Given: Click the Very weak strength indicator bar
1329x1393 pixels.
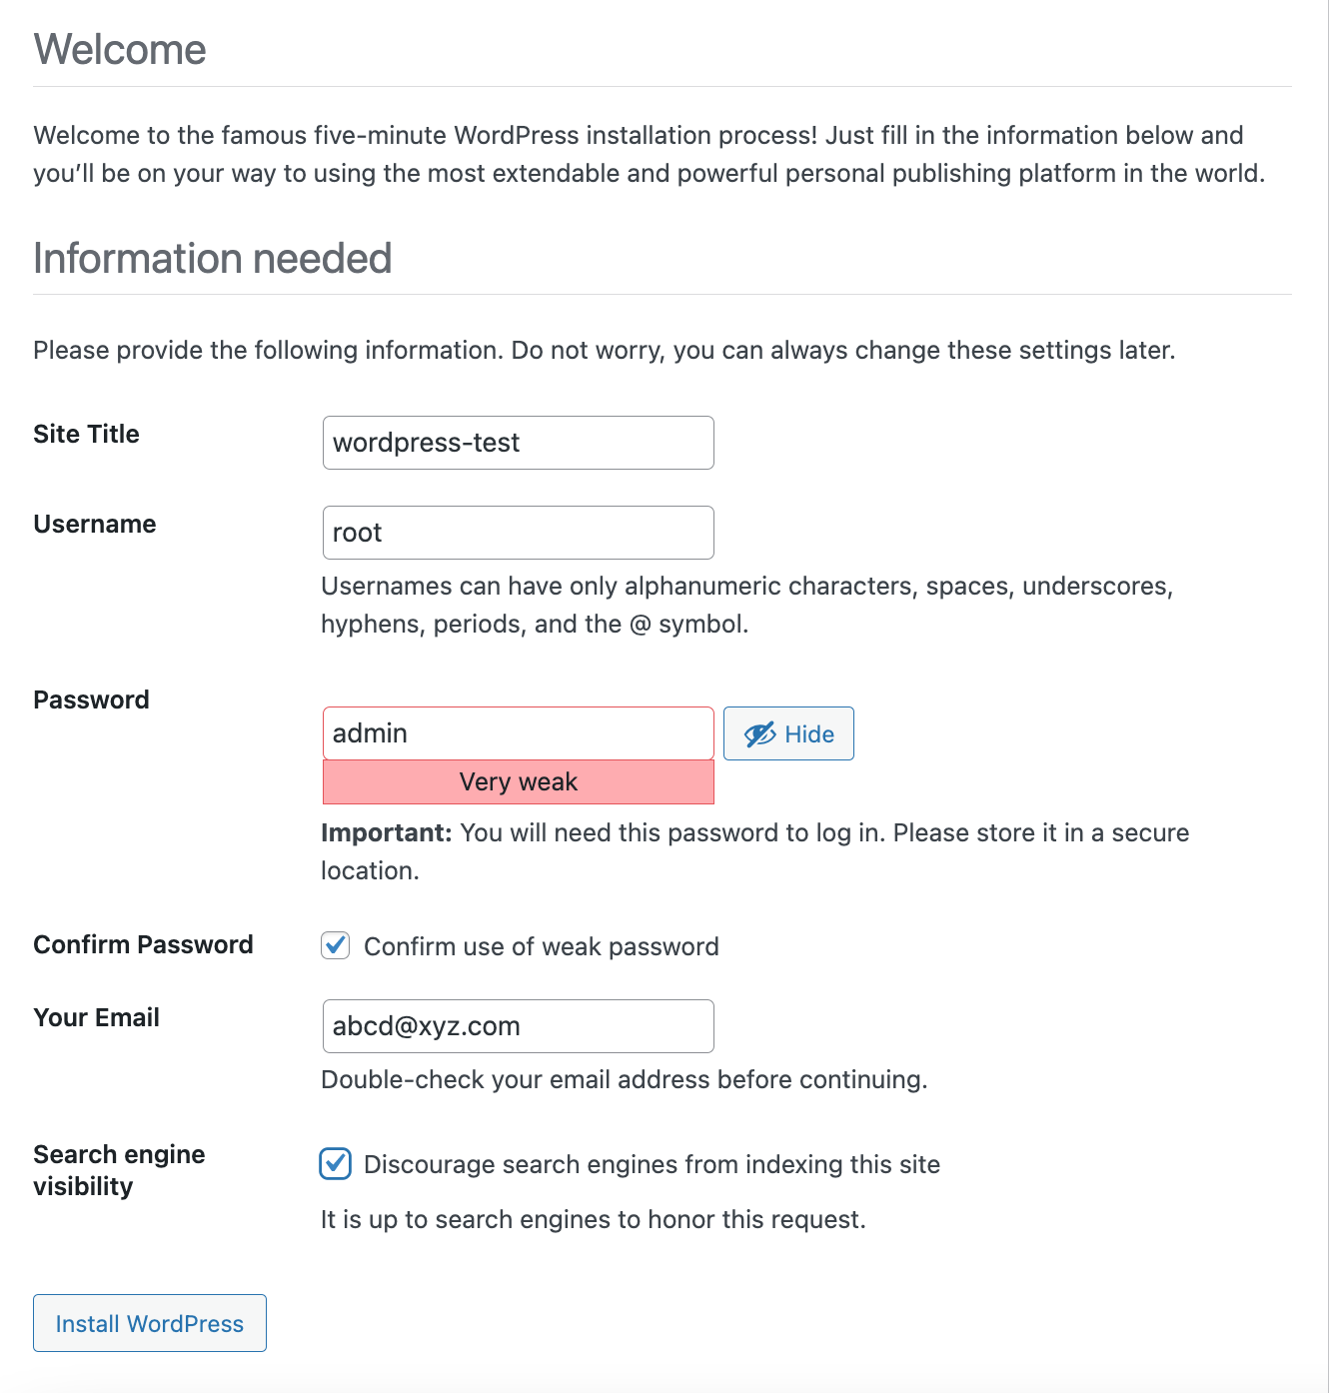Looking at the screenshot, I should coord(518,782).
